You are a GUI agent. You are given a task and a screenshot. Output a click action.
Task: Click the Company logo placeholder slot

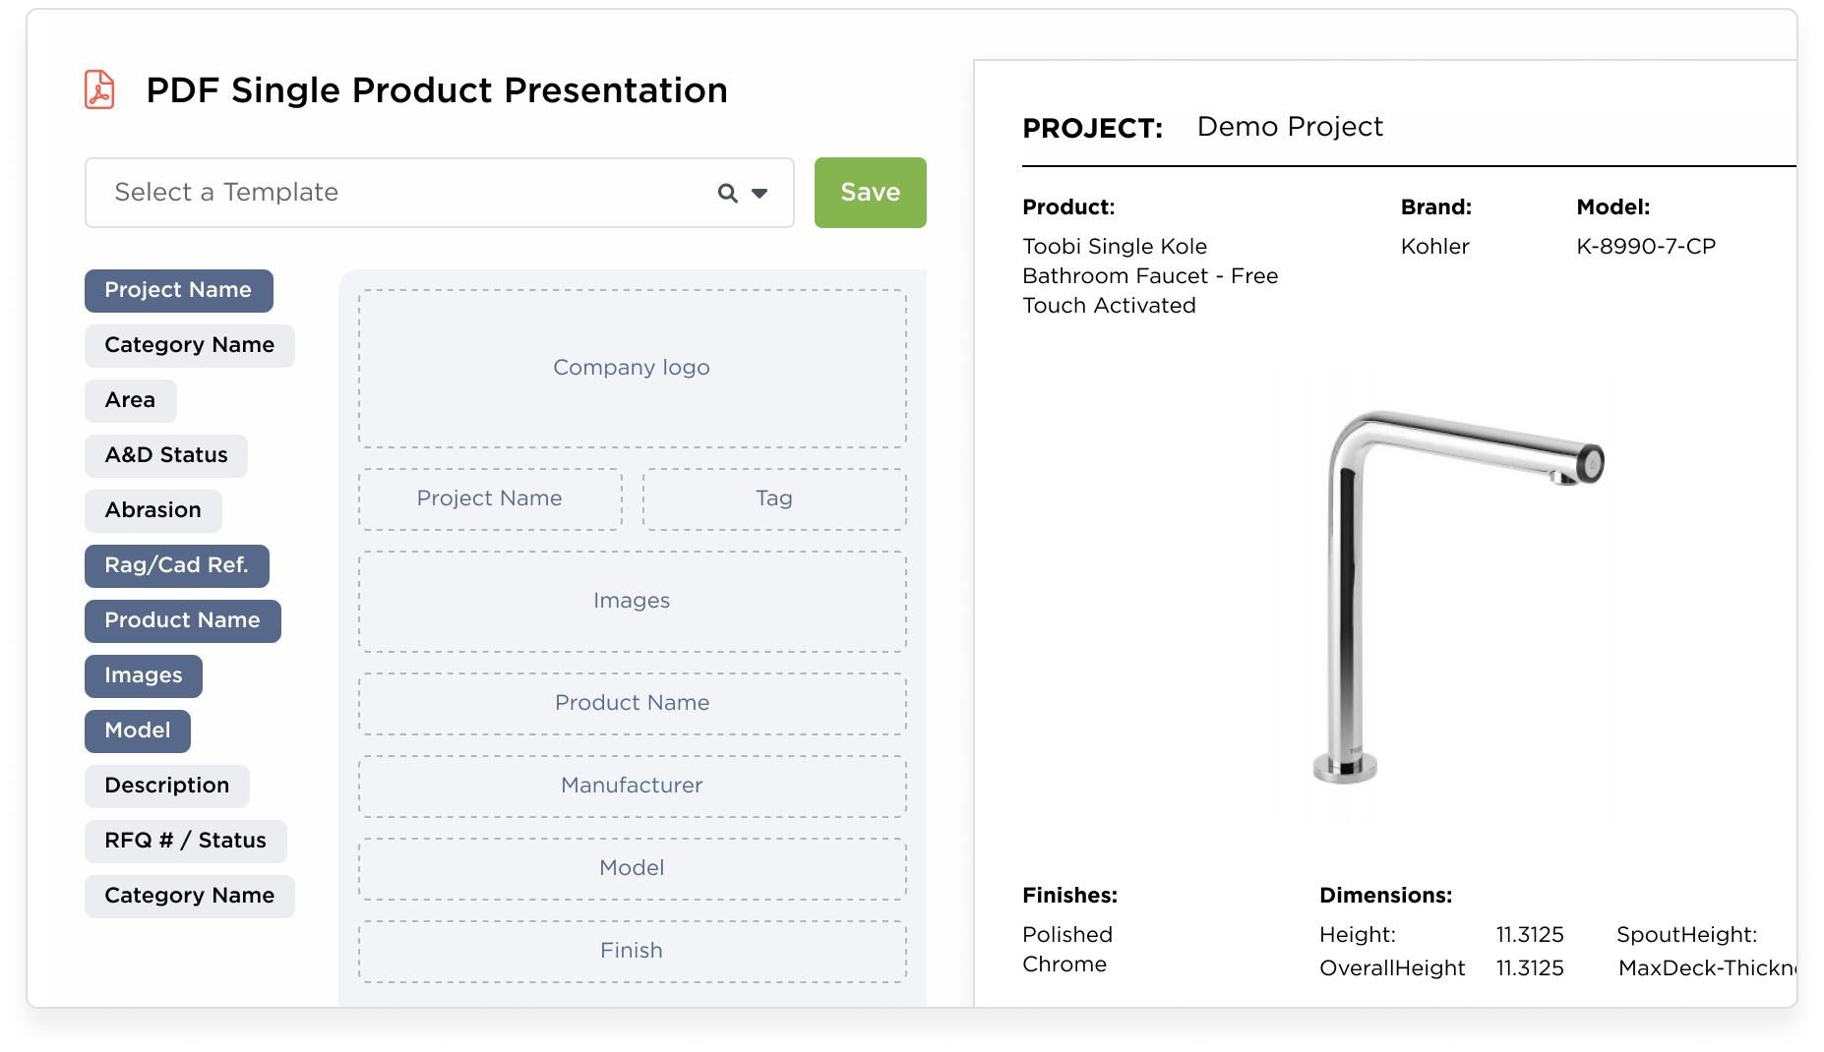632,369
